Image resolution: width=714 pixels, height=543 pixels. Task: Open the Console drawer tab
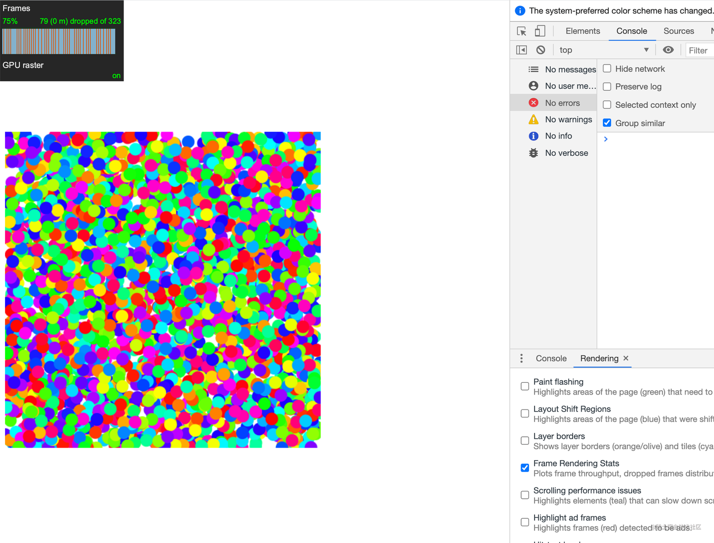(x=551, y=358)
